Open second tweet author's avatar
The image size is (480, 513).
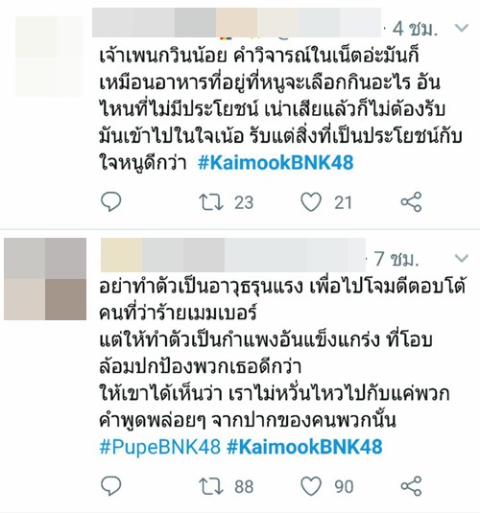(45, 279)
